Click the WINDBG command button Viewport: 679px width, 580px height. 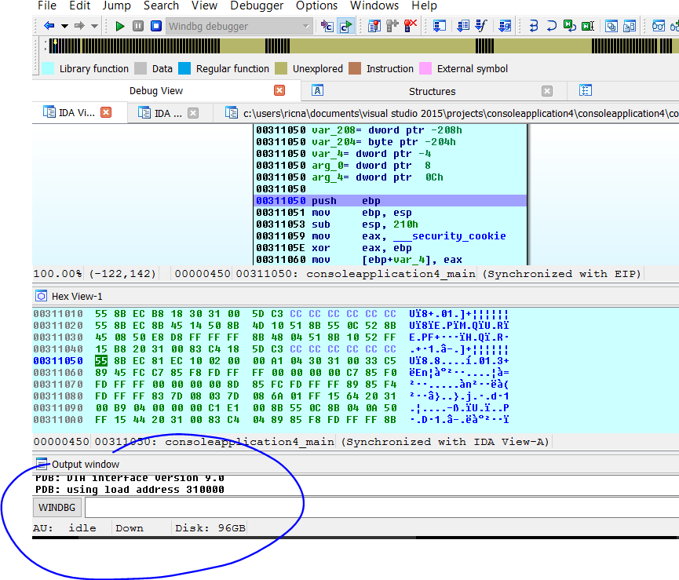(57, 508)
